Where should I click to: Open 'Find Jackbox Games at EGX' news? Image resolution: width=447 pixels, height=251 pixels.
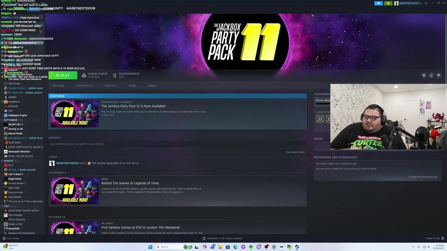[140, 227]
